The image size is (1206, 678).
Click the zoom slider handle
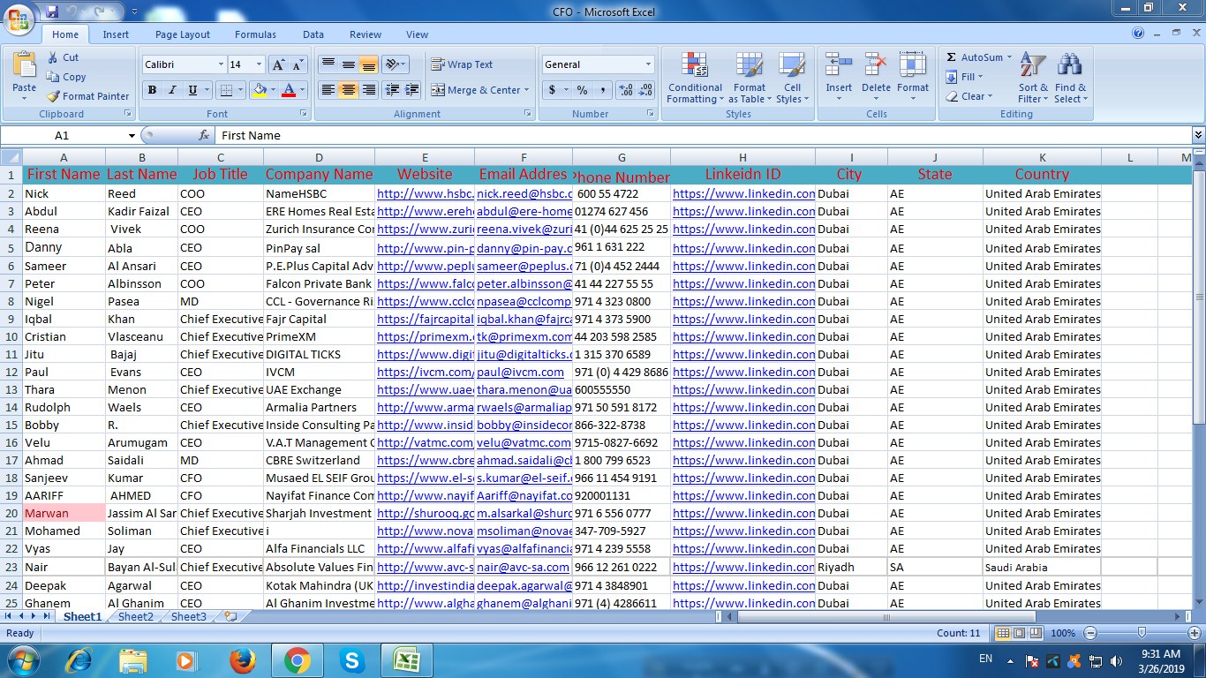[x=1142, y=633]
